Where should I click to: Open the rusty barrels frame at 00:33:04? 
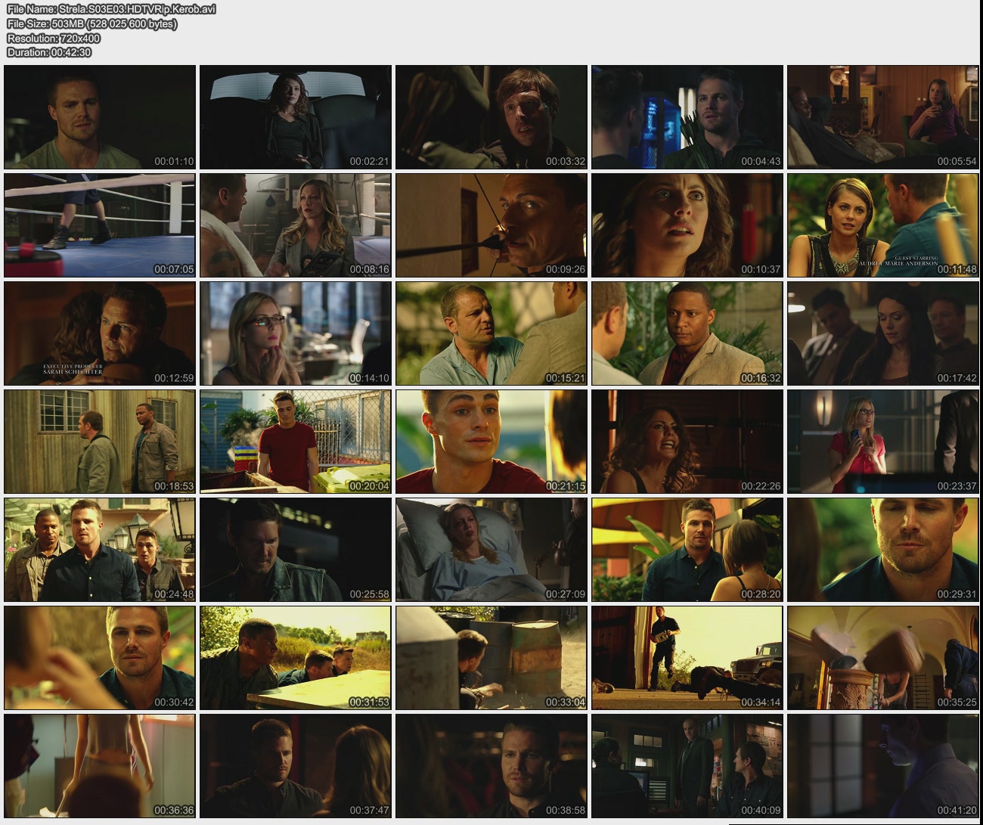coord(491,658)
